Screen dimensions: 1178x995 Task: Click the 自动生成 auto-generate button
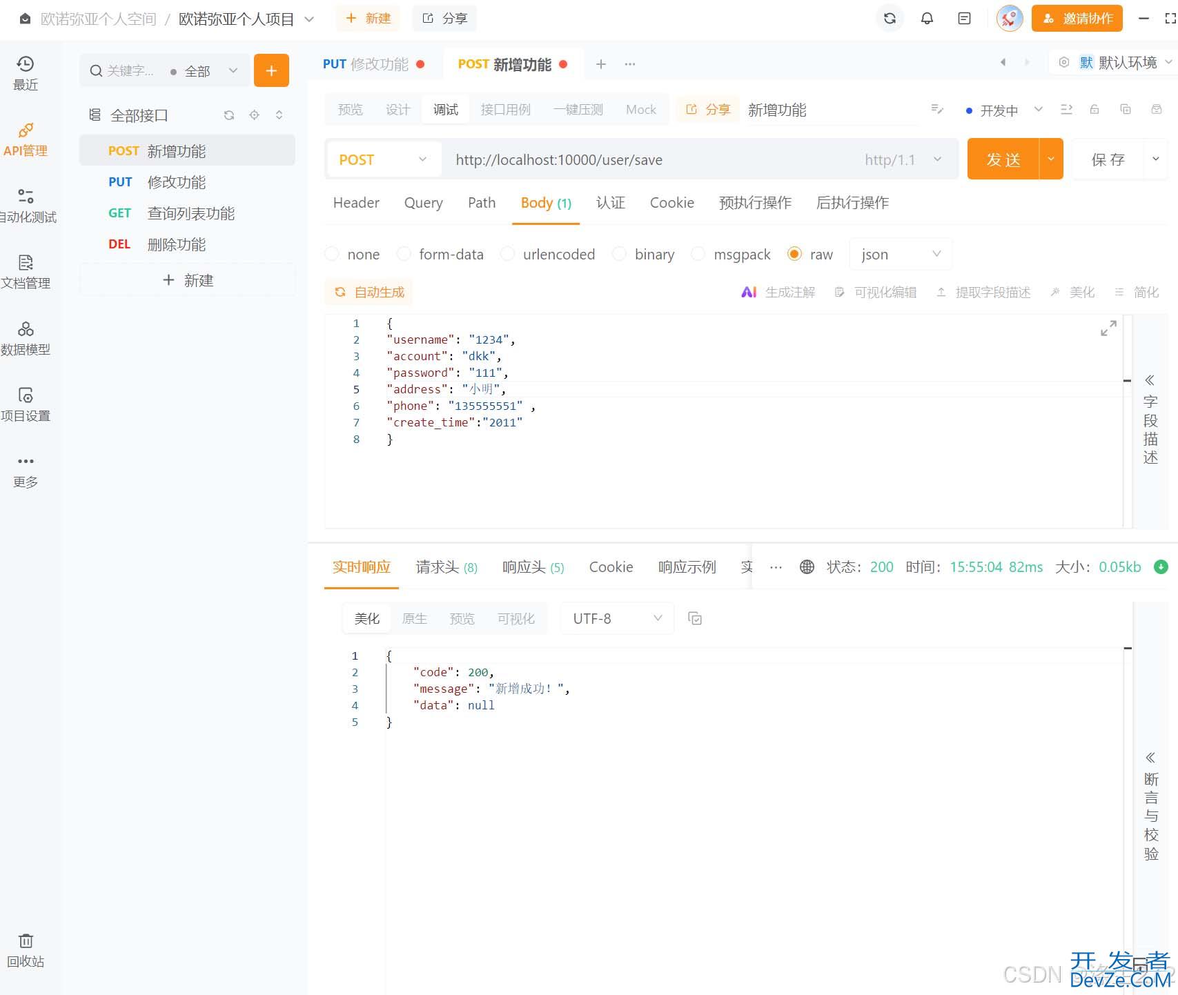tap(369, 292)
